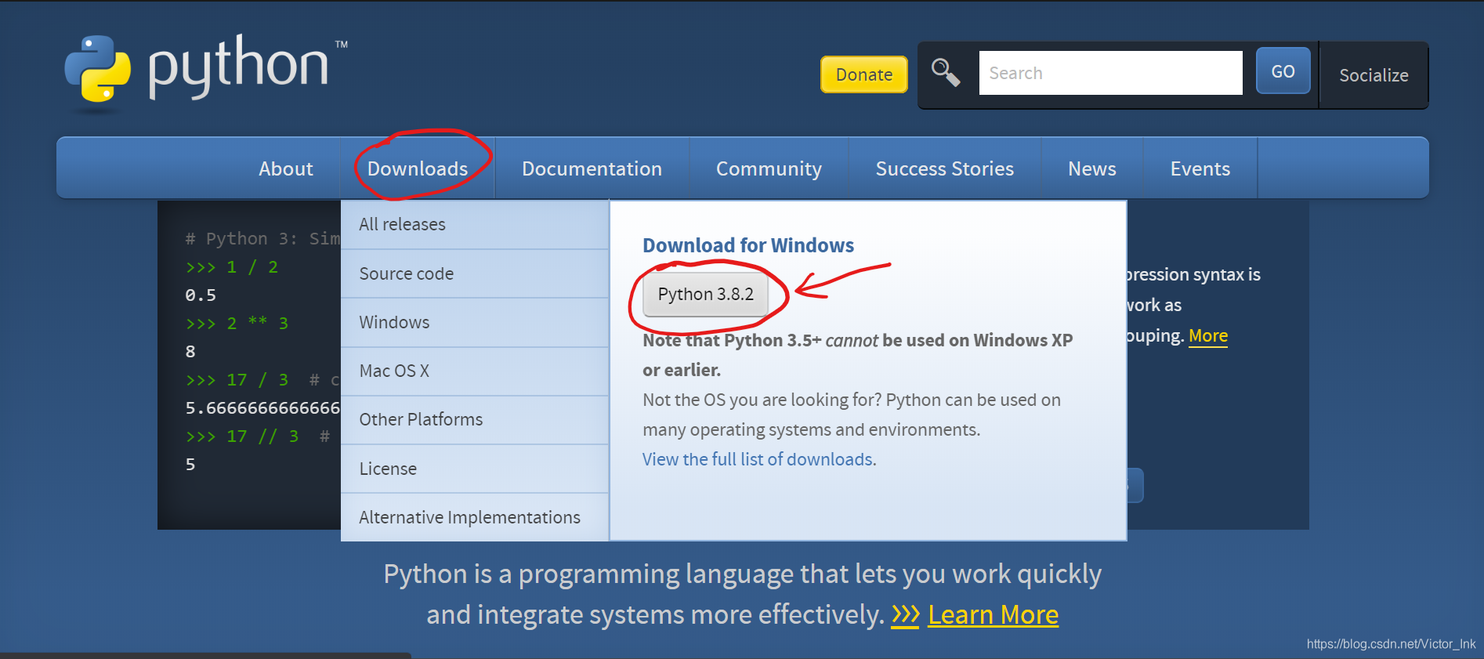Select Other Platforms in Downloads dropdown
Viewport: 1484px width, 659px height.
[x=475, y=419]
